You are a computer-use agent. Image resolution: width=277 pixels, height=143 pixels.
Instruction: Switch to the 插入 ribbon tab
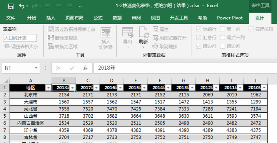pyautogui.click(x=51, y=18)
